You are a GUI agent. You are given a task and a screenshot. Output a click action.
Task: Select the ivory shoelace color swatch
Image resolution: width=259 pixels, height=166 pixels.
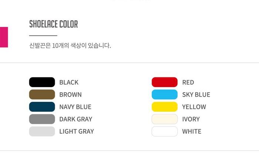165,119
